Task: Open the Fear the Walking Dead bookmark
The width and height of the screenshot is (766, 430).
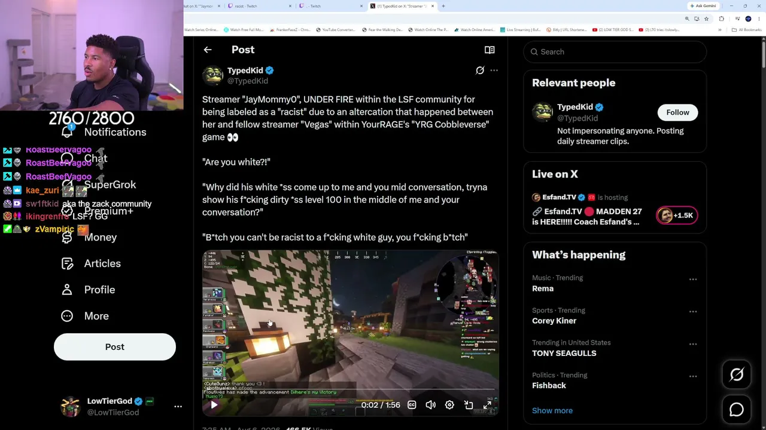Action: coord(382,30)
